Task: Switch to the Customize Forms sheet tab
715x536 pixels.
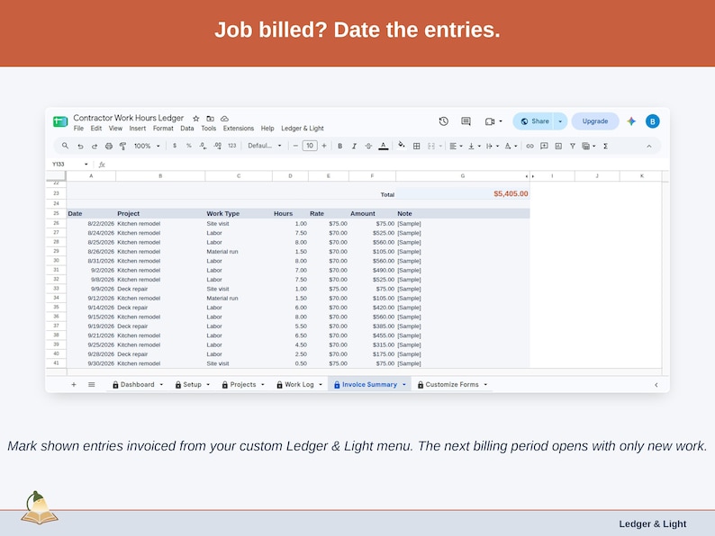Action: click(452, 384)
